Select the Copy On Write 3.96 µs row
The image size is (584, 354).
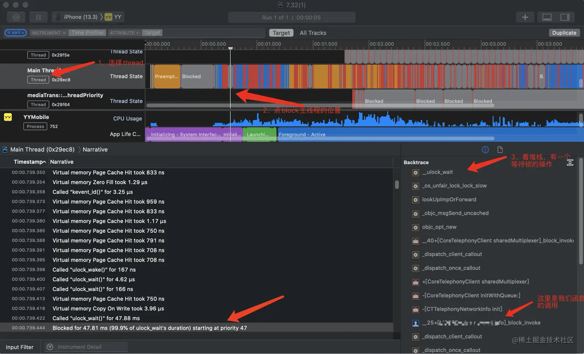[197, 308]
